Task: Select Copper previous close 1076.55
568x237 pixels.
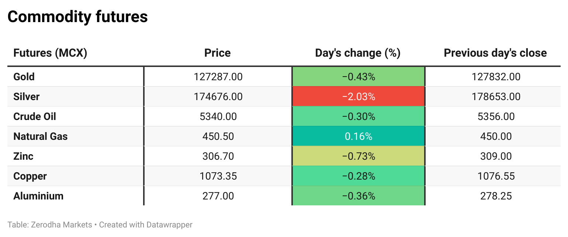Action: tap(496, 176)
